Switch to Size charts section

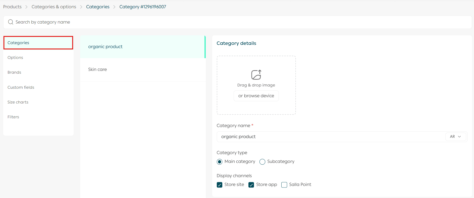click(18, 102)
